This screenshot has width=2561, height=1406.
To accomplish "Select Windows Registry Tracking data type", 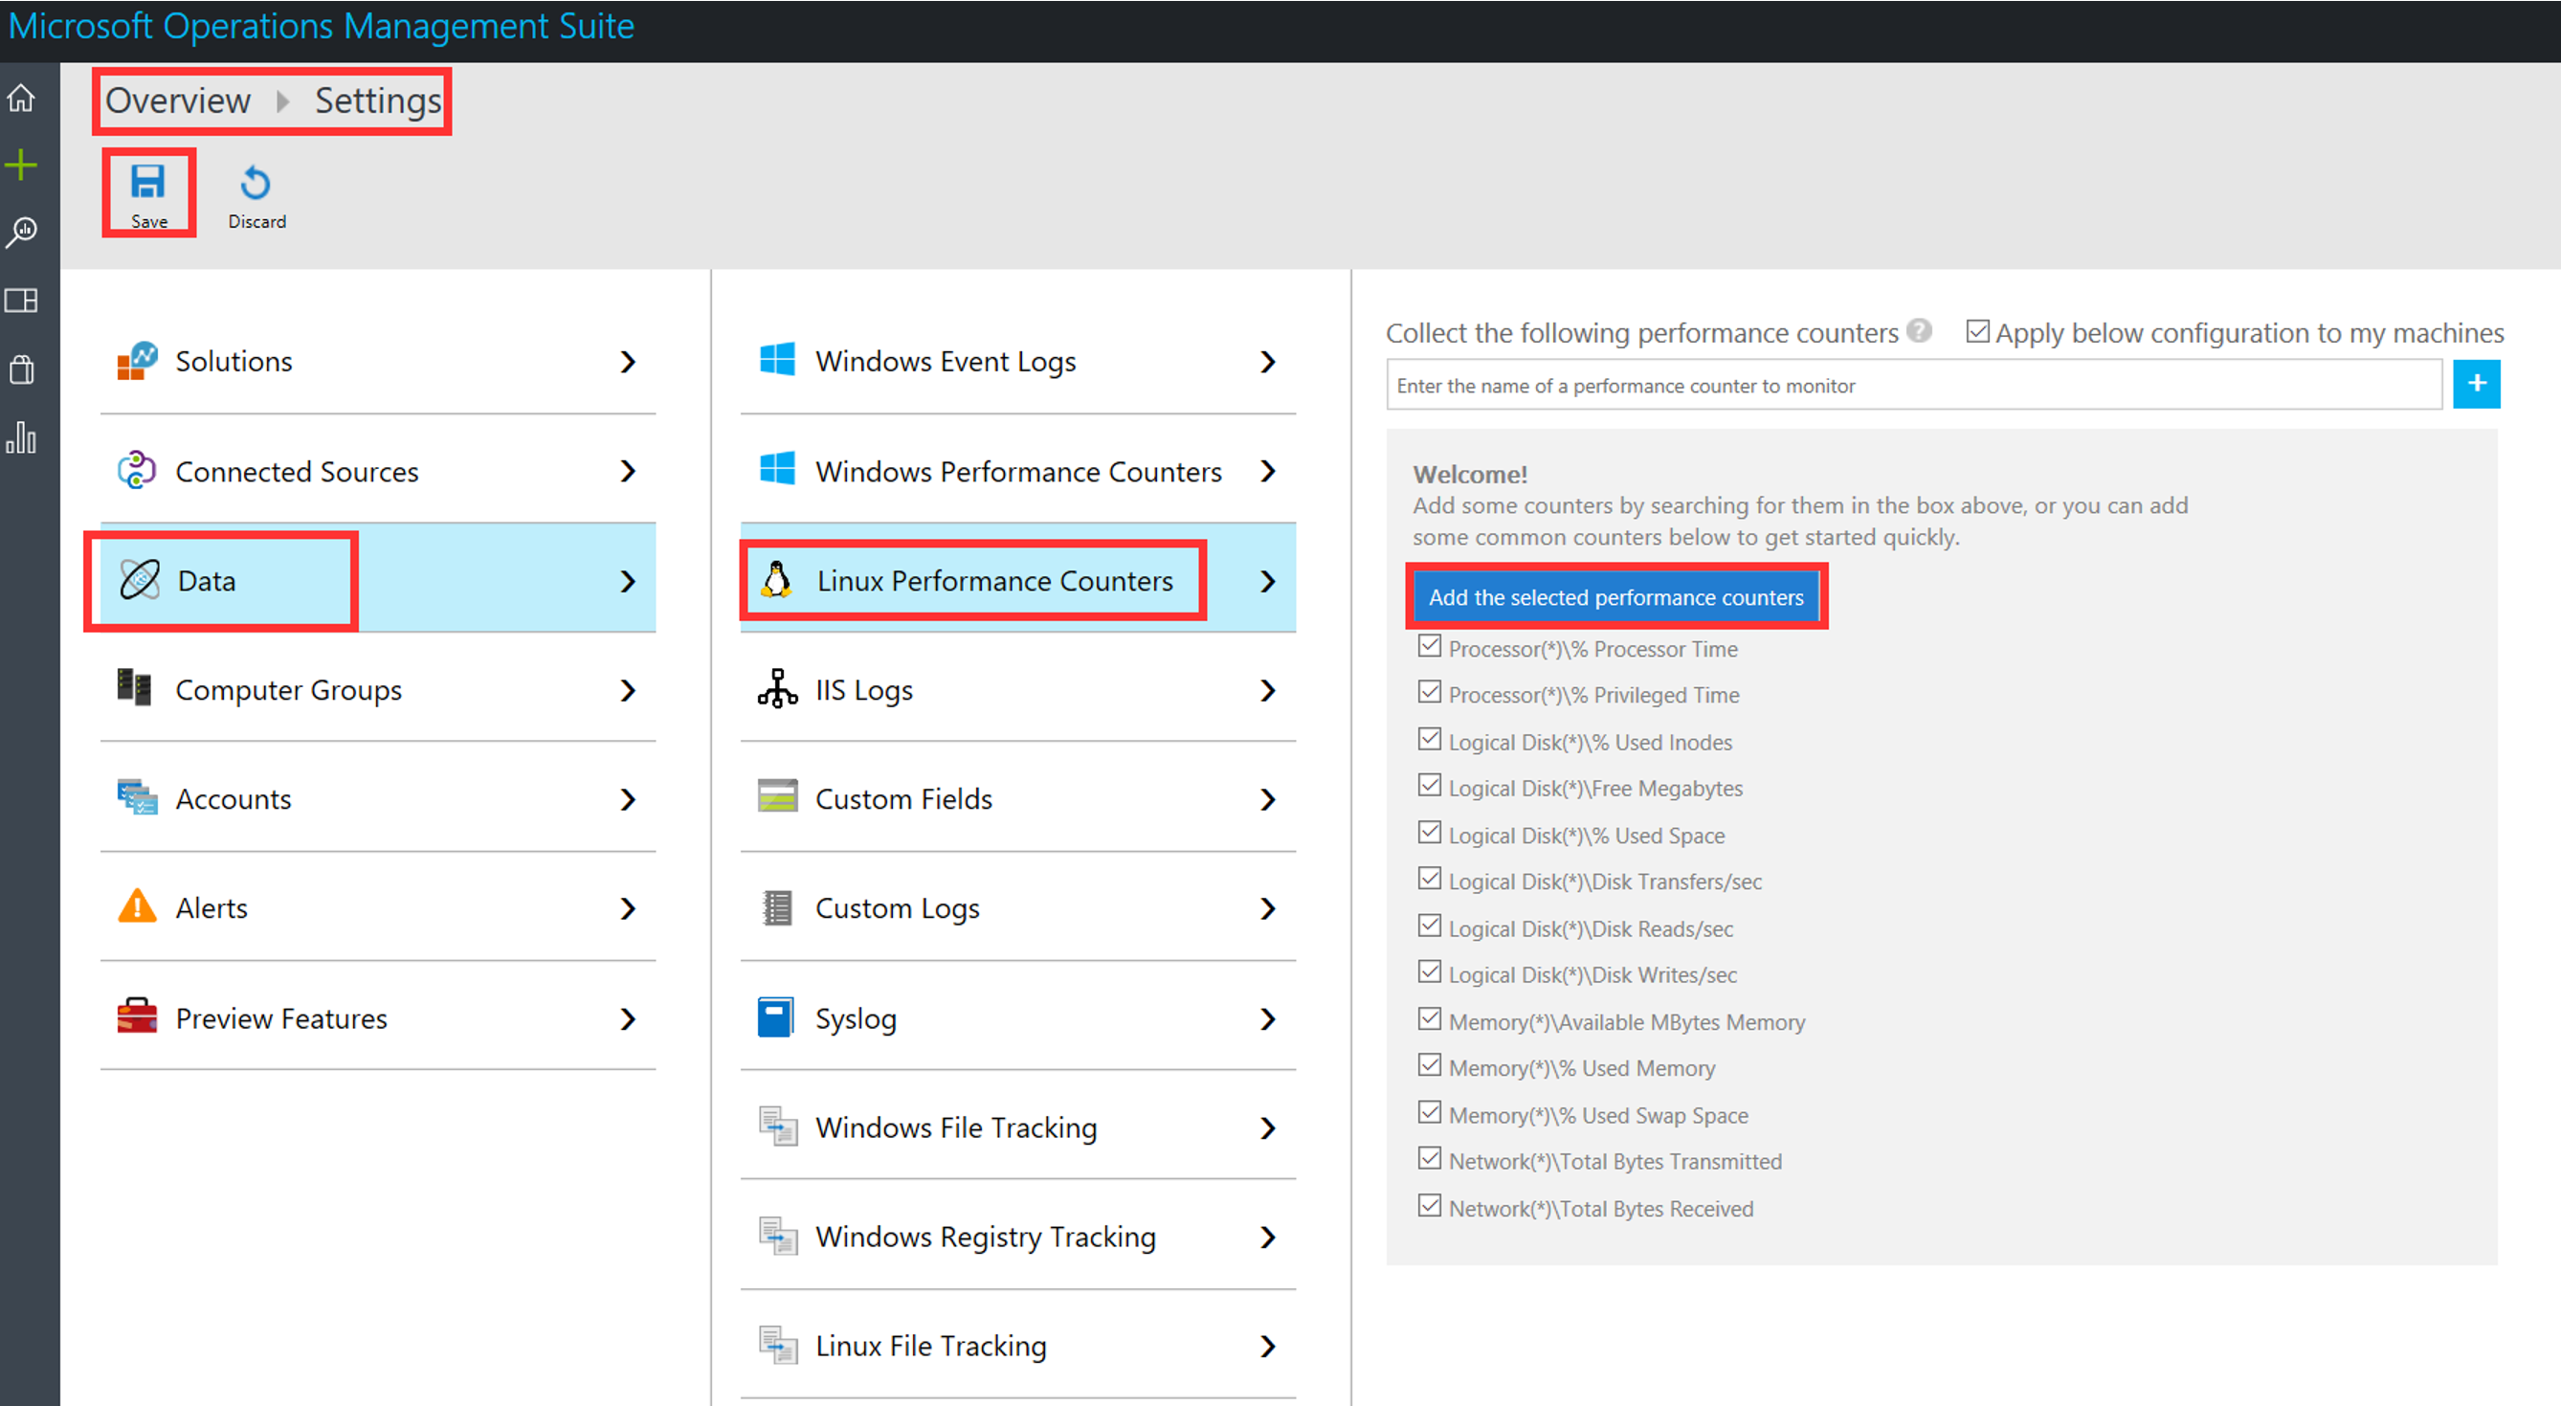I will point(1018,1236).
